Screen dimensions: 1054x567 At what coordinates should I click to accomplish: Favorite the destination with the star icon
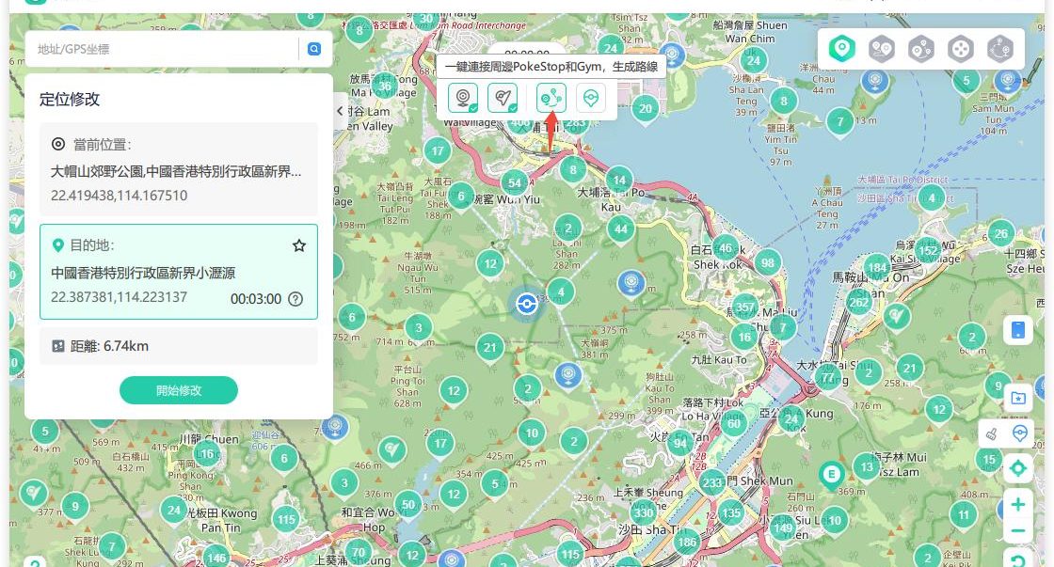click(299, 245)
